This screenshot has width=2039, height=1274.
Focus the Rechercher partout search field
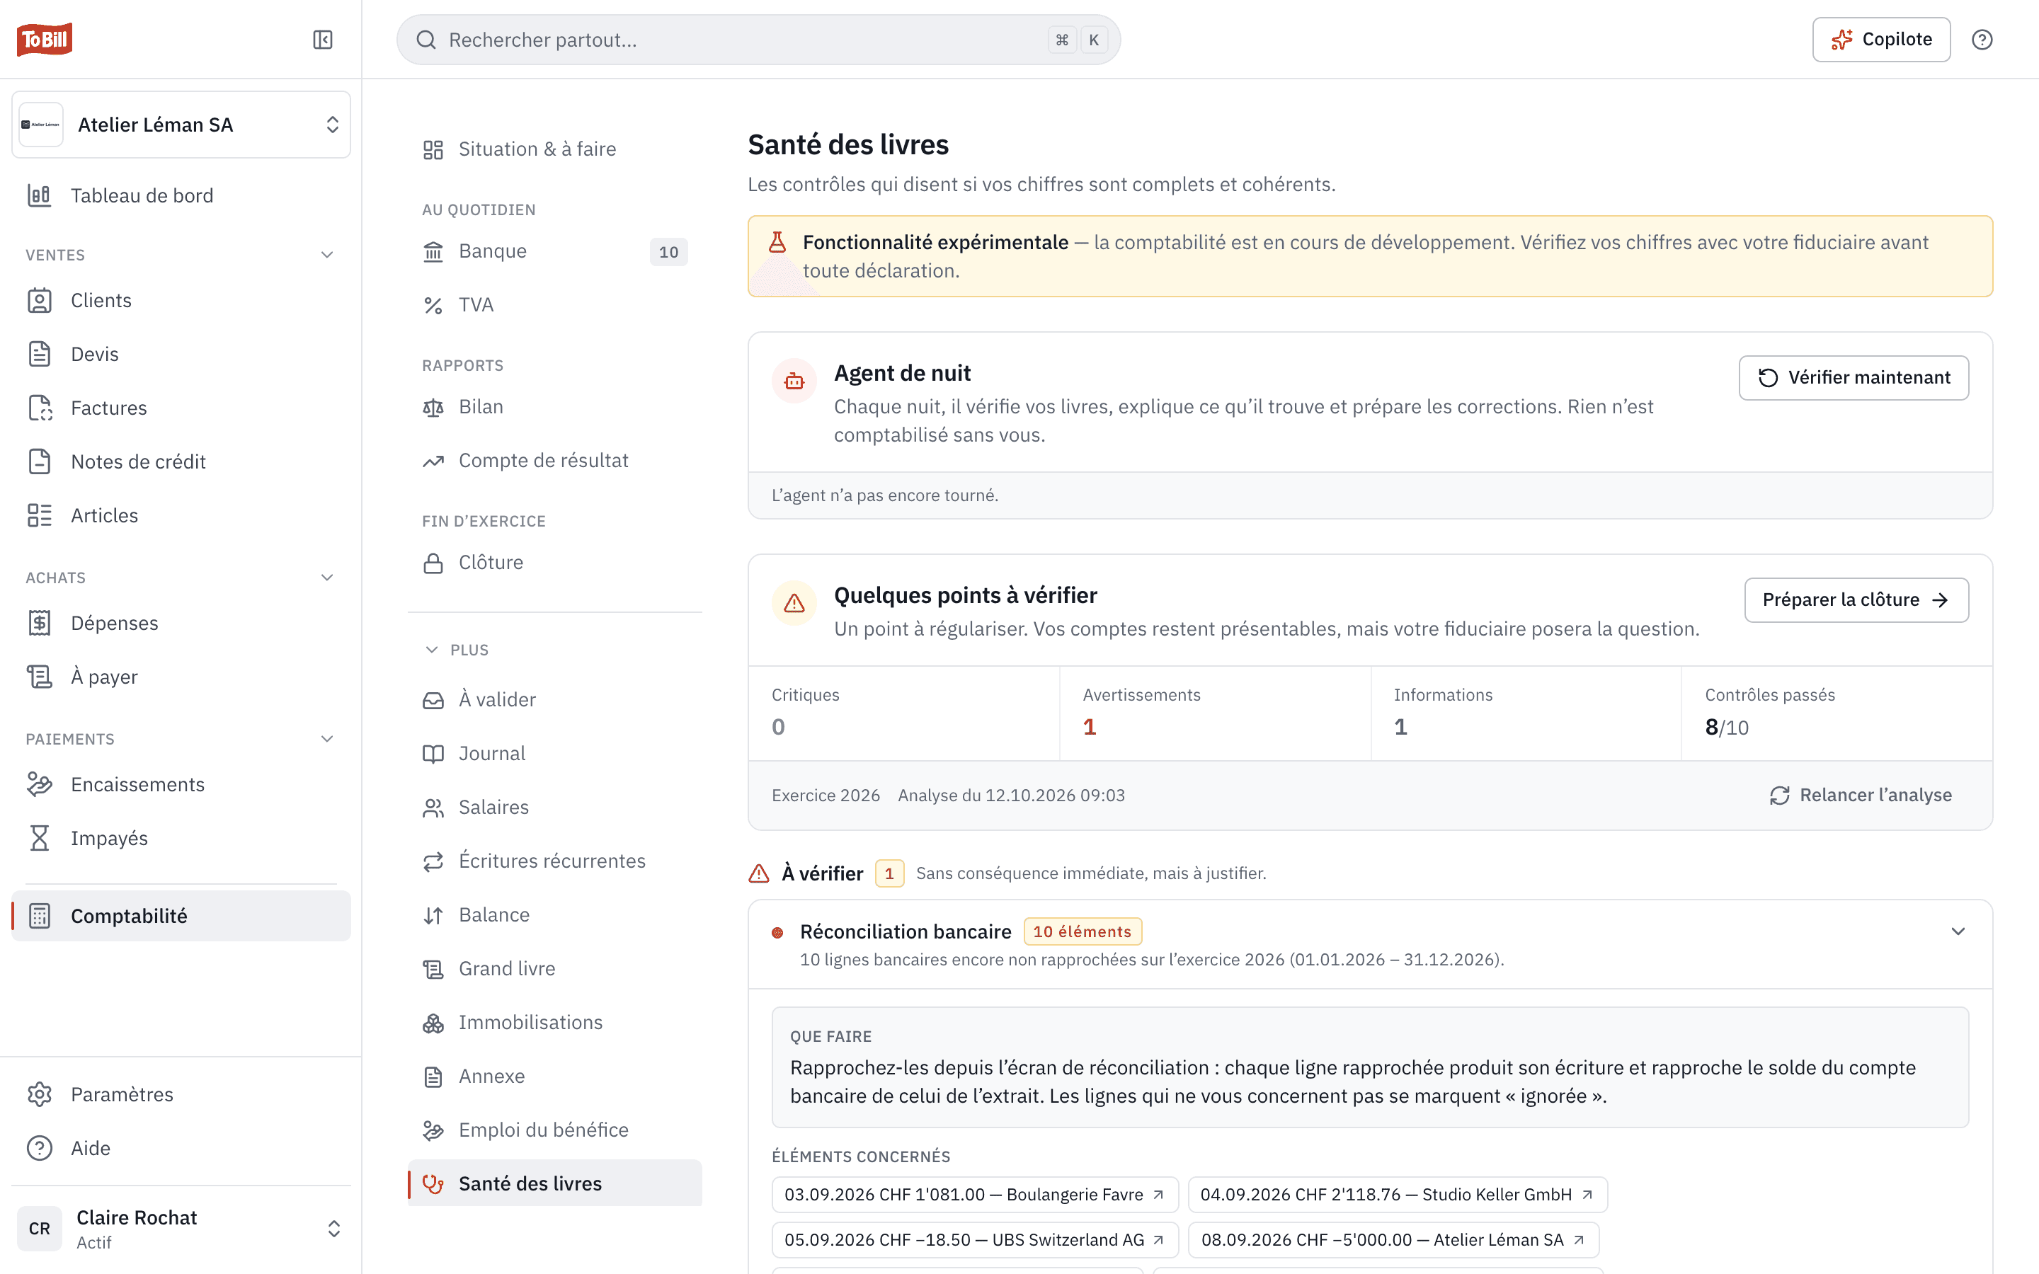pyautogui.click(x=758, y=40)
